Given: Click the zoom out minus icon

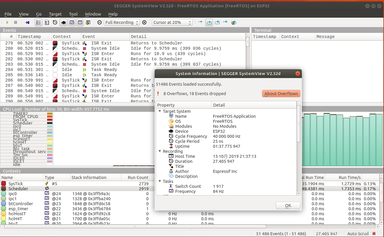Looking at the screenshot, I should (x=100, y=22).
